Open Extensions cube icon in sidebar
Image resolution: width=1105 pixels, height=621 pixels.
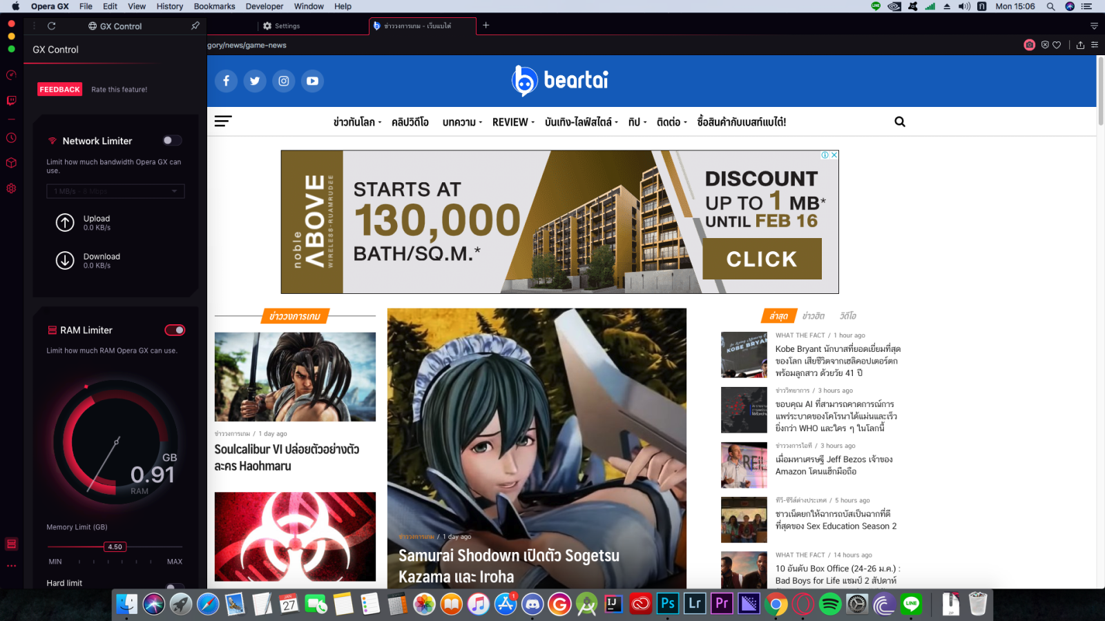(x=11, y=163)
